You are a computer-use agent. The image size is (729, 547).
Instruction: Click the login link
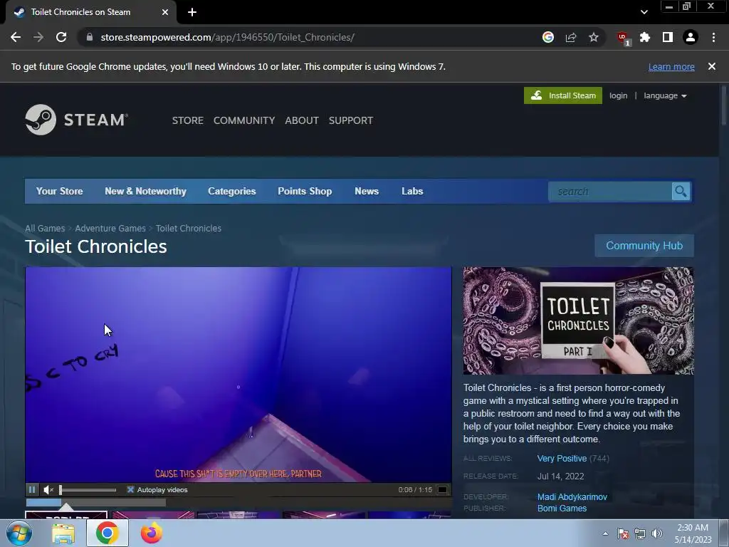[619, 95]
